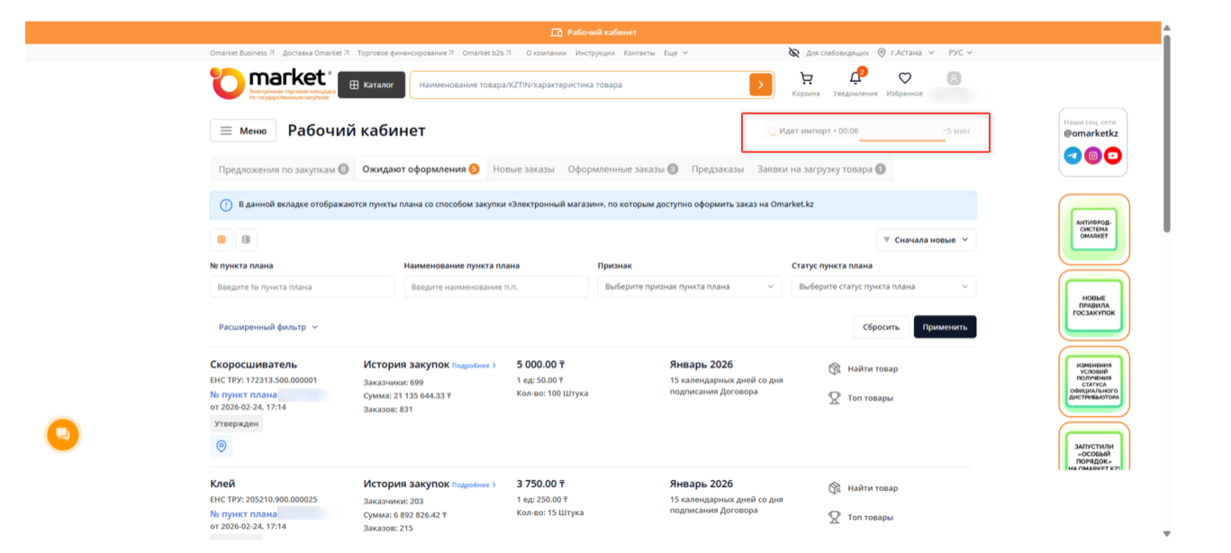This screenshot has width=1231, height=553.
Task: Click map pin icon under Скоросшиватель
Action: pos(222,446)
